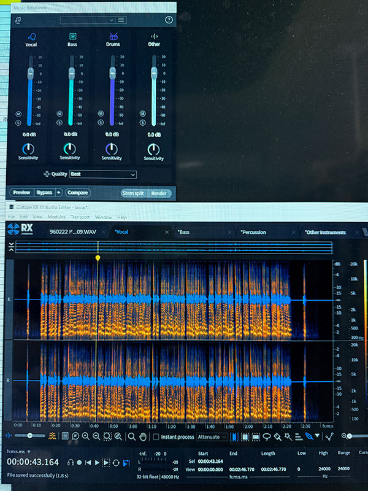This screenshot has width=368, height=491.
Task: Click the plus button next to Bypass
Action: pyautogui.click(x=58, y=193)
